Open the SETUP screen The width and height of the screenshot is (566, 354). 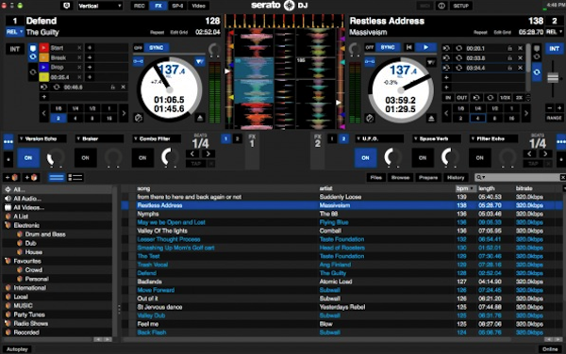(460, 6)
